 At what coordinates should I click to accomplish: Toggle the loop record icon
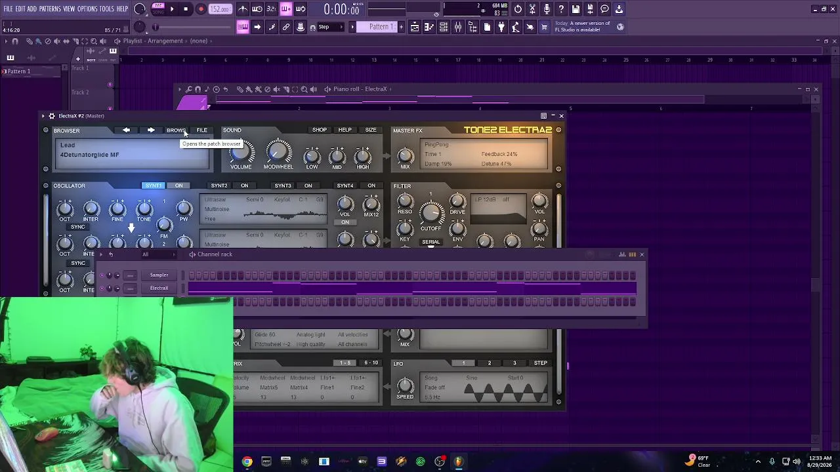coord(301,9)
